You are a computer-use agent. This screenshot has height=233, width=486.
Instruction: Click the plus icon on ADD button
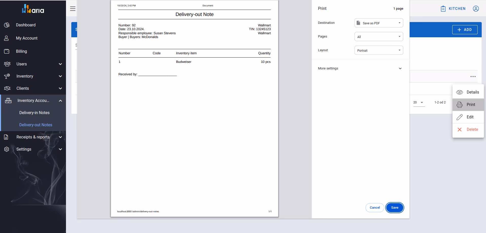point(459,30)
